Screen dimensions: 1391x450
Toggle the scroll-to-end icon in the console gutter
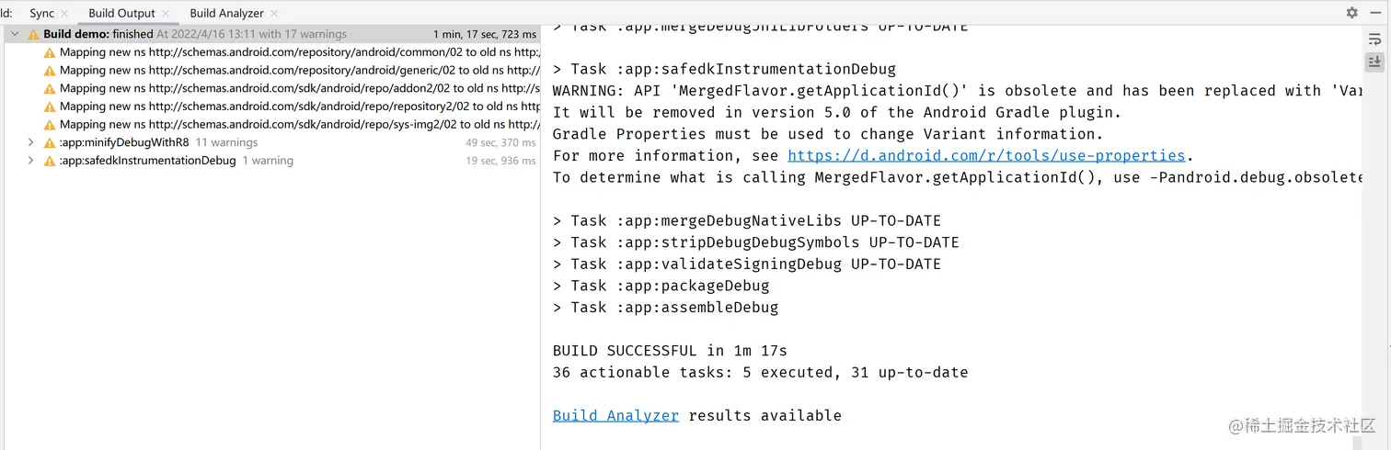point(1374,62)
